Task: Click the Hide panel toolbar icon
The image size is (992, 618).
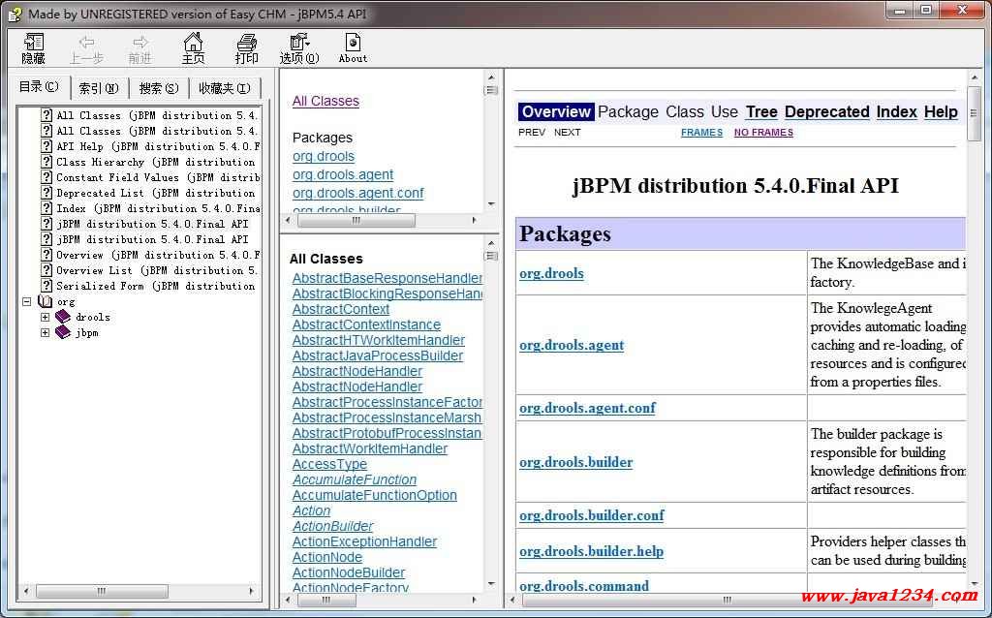Action: 34,48
